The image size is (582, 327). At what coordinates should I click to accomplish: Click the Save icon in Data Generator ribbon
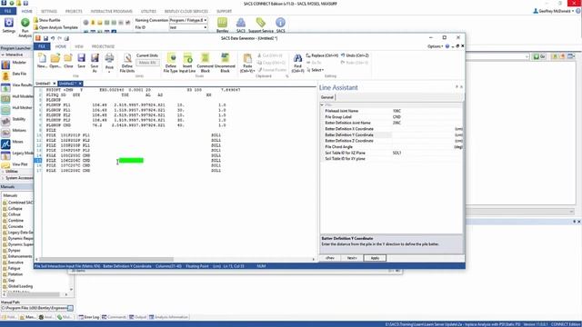(81, 61)
